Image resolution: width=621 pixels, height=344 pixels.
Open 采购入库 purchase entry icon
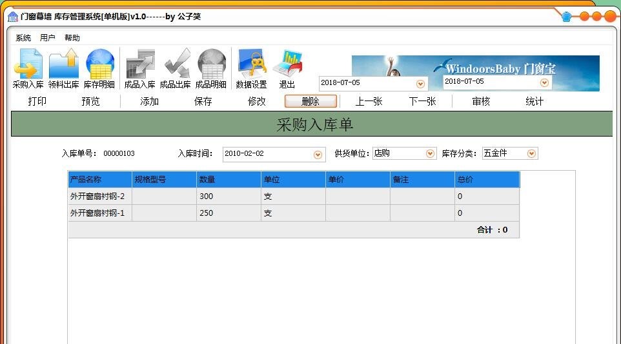pos(28,68)
